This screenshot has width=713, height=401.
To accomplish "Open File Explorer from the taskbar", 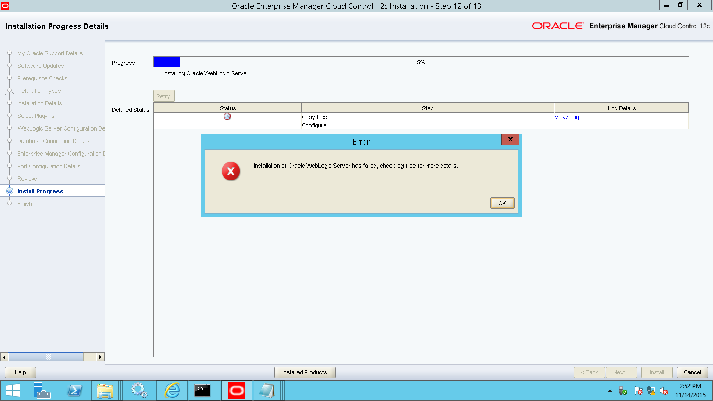I will [x=106, y=391].
